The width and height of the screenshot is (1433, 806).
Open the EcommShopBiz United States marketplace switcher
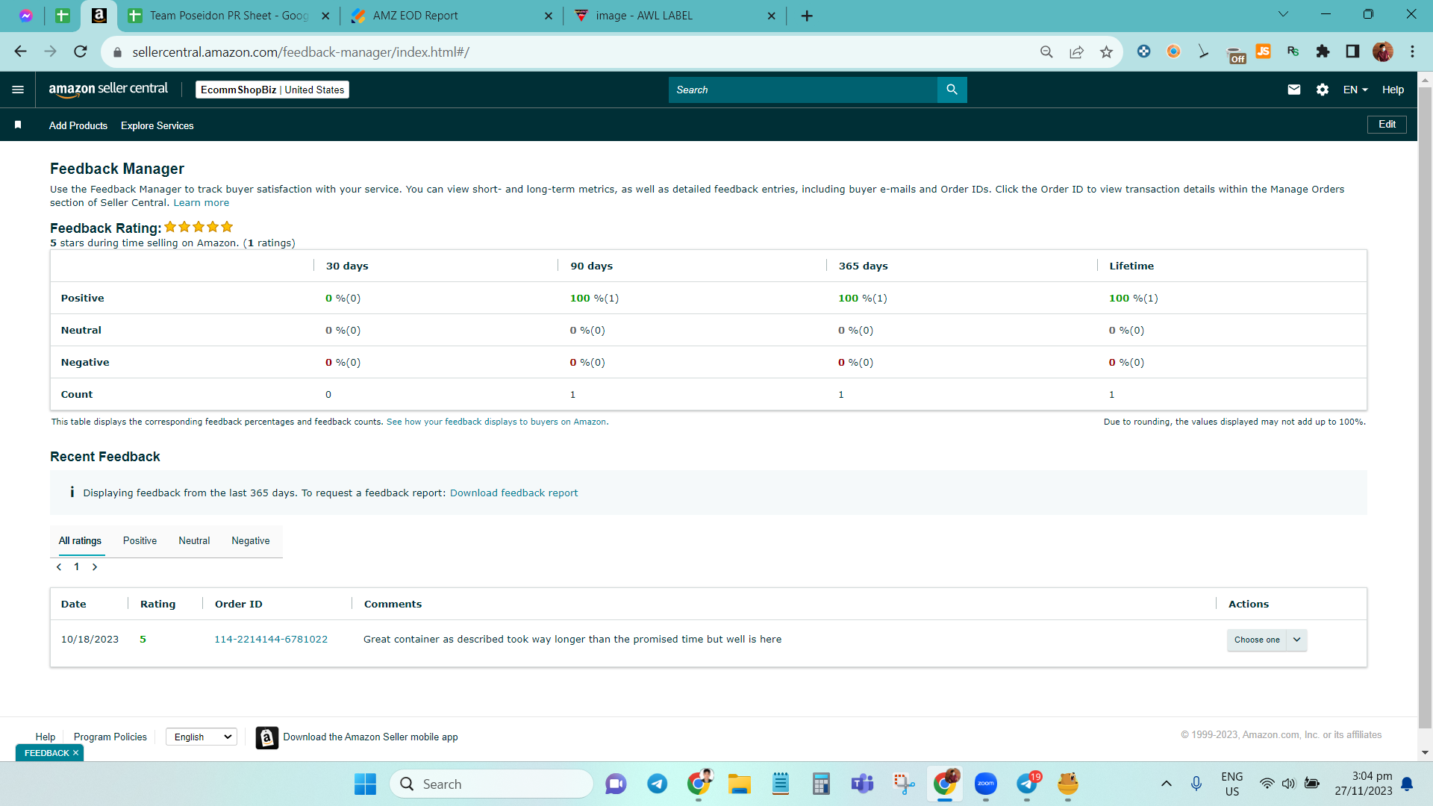(272, 90)
